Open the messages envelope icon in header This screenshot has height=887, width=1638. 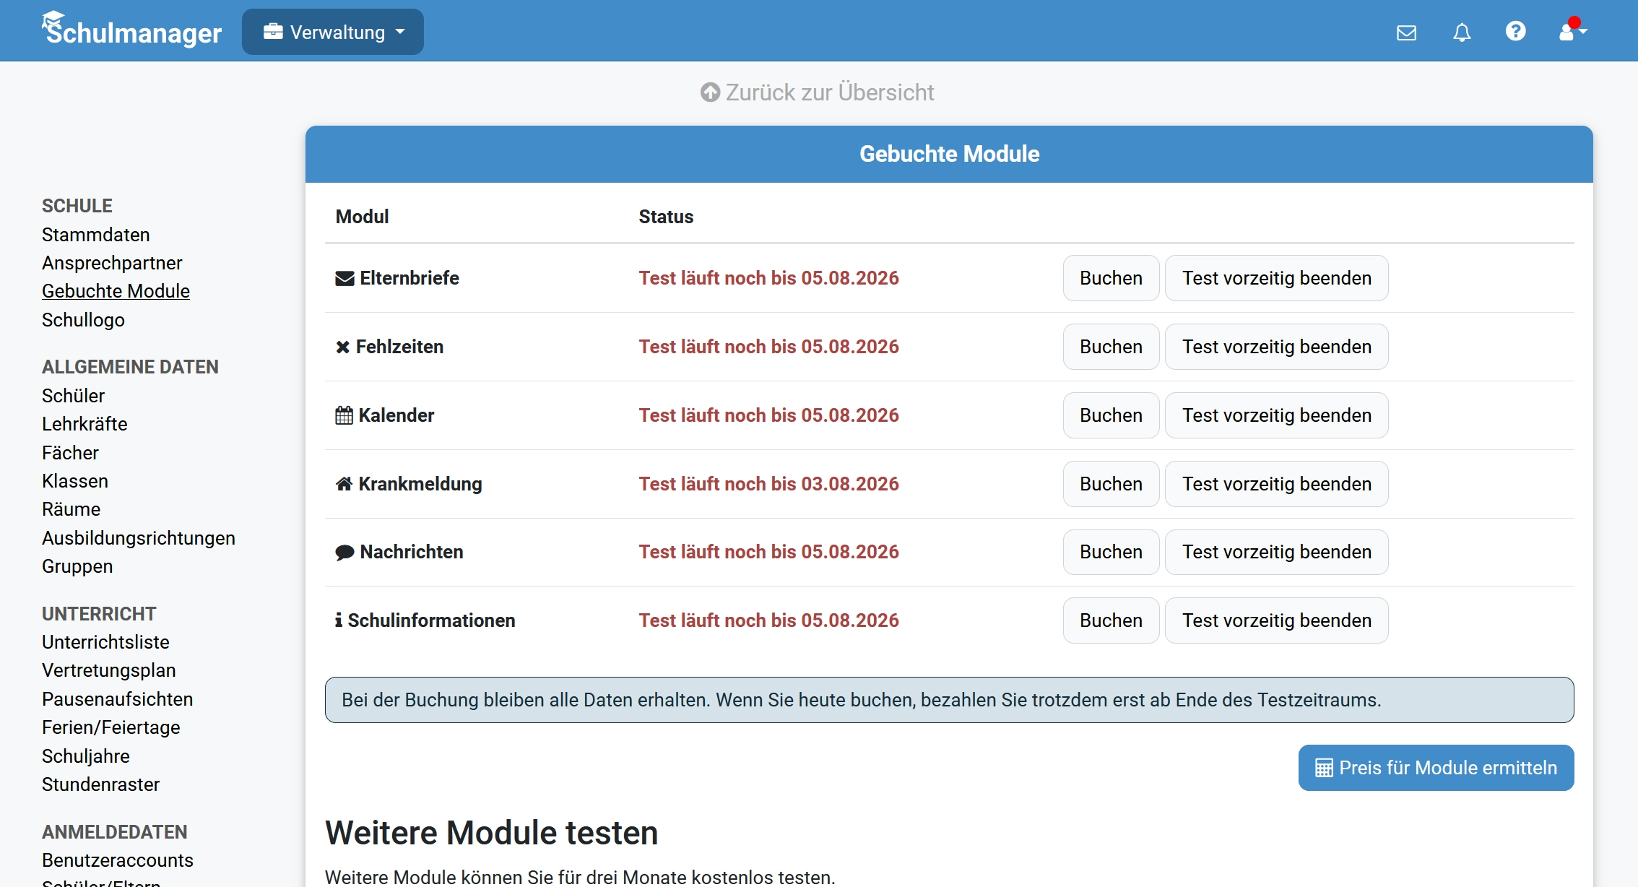click(1406, 33)
